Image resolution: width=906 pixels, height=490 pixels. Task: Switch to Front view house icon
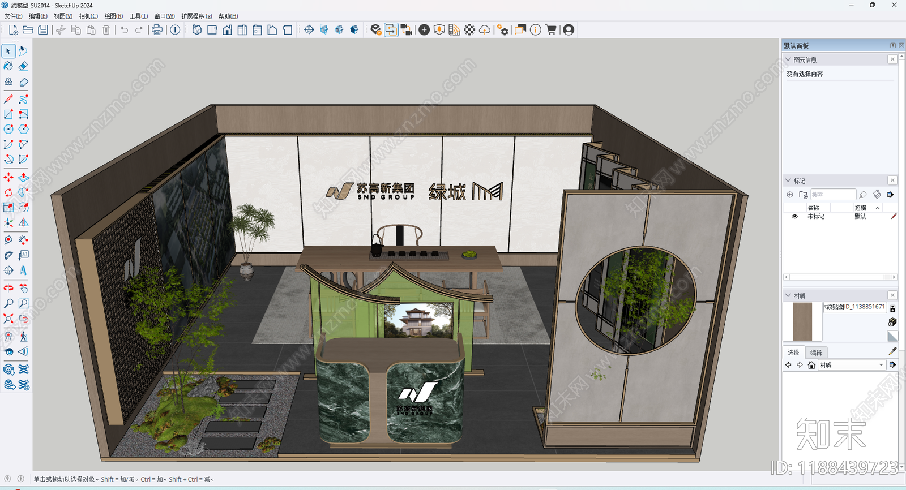(227, 30)
